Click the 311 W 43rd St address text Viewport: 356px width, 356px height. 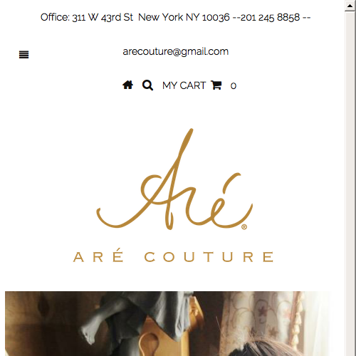[x=103, y=17]
